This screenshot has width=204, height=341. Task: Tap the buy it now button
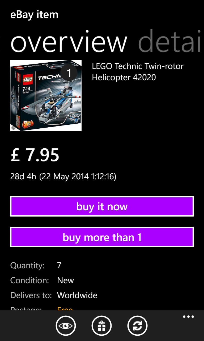(x=102, y=206)
